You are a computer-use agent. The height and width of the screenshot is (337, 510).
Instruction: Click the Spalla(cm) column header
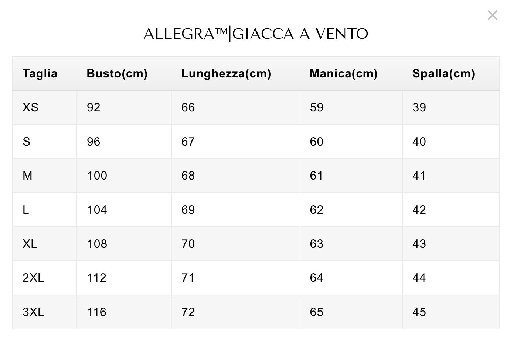pos(443,73)
